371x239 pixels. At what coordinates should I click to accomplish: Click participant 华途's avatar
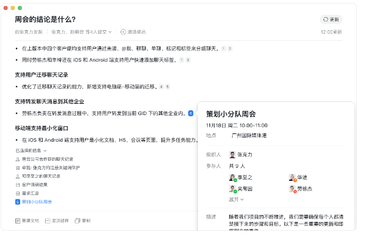[x=292, y=177]
